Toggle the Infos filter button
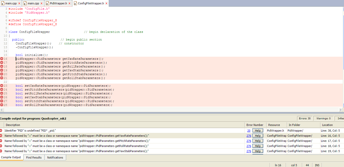 coord(340,119)
